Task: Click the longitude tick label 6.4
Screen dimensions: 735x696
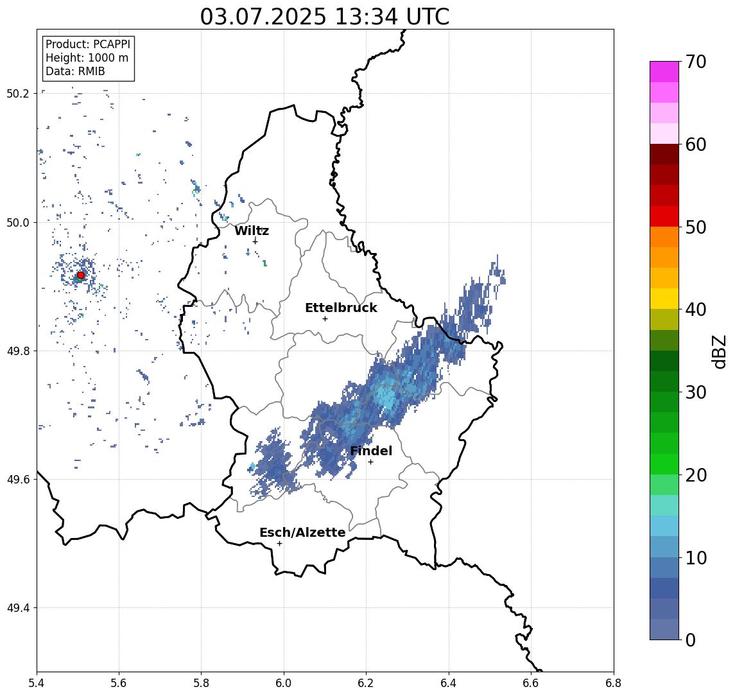Action: click(x=449, y=683)
